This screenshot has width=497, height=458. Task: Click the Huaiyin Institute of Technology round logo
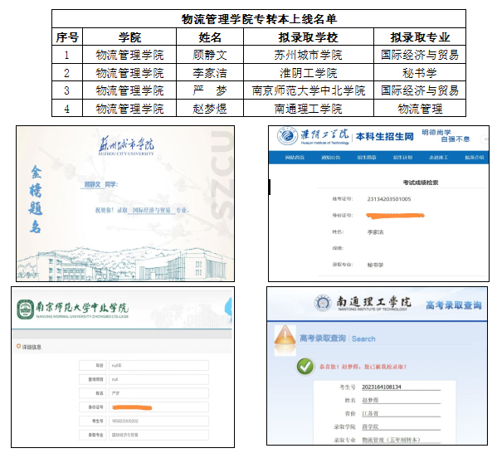point(287,136)
